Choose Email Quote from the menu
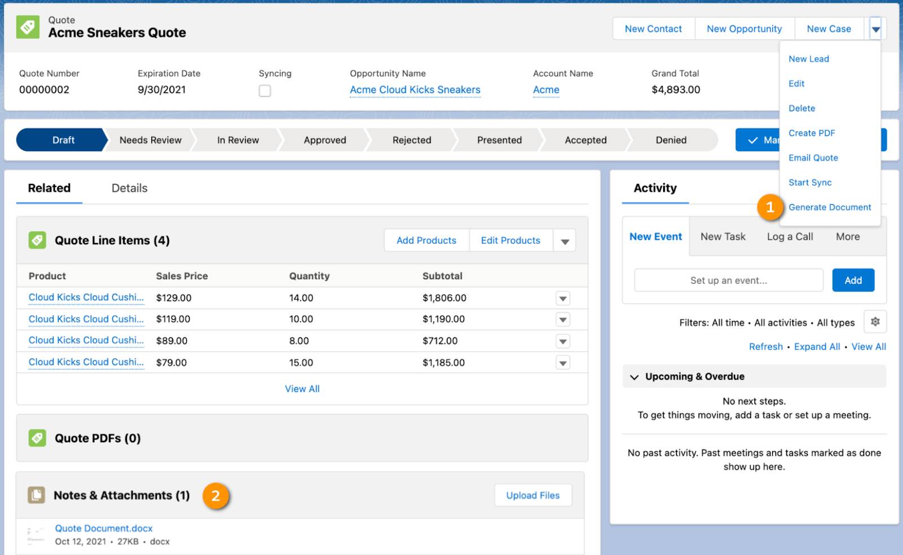 [813, 158]
